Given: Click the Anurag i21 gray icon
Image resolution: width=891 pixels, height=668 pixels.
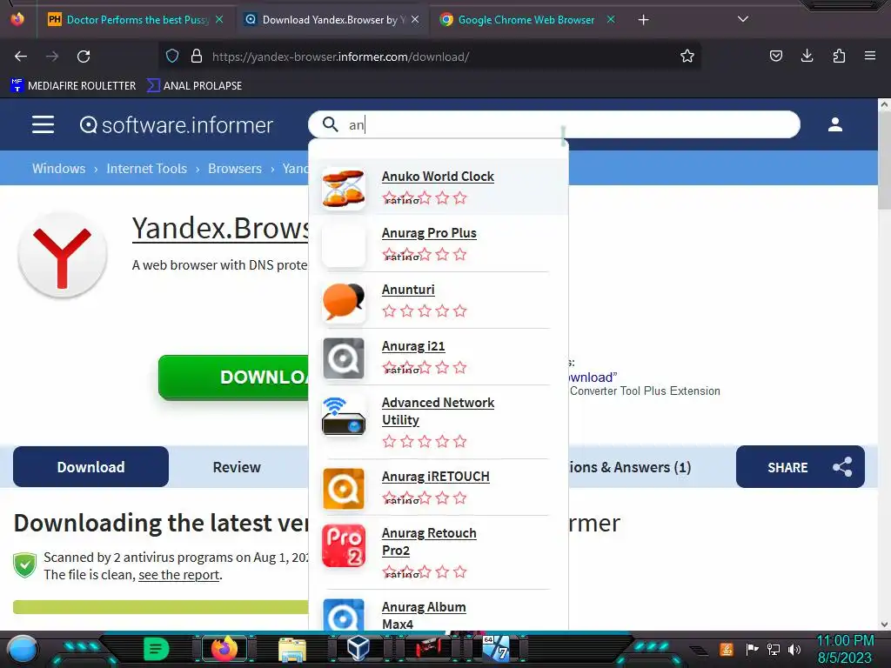Looking at the screenshot, I should pyautogui.click(x=343, y=358).
